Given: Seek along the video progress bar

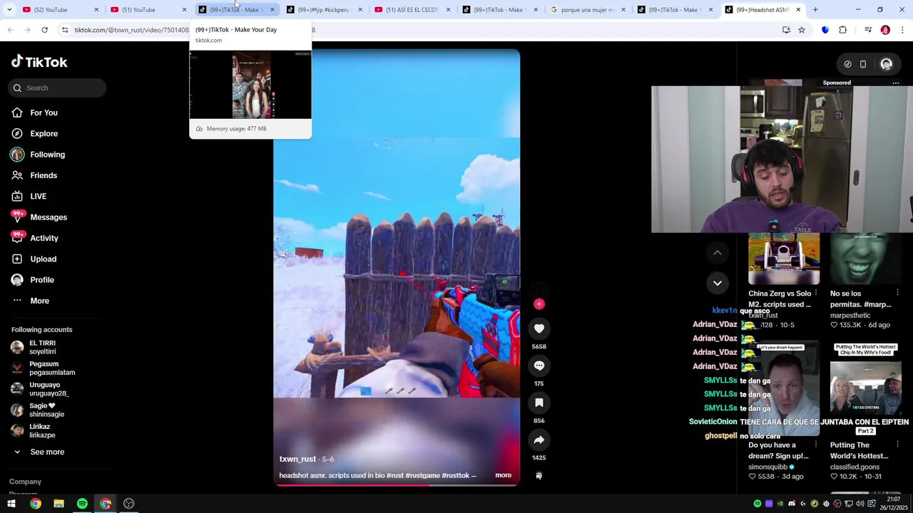Looking at the screenshot, I should click(x=397, y=485).
